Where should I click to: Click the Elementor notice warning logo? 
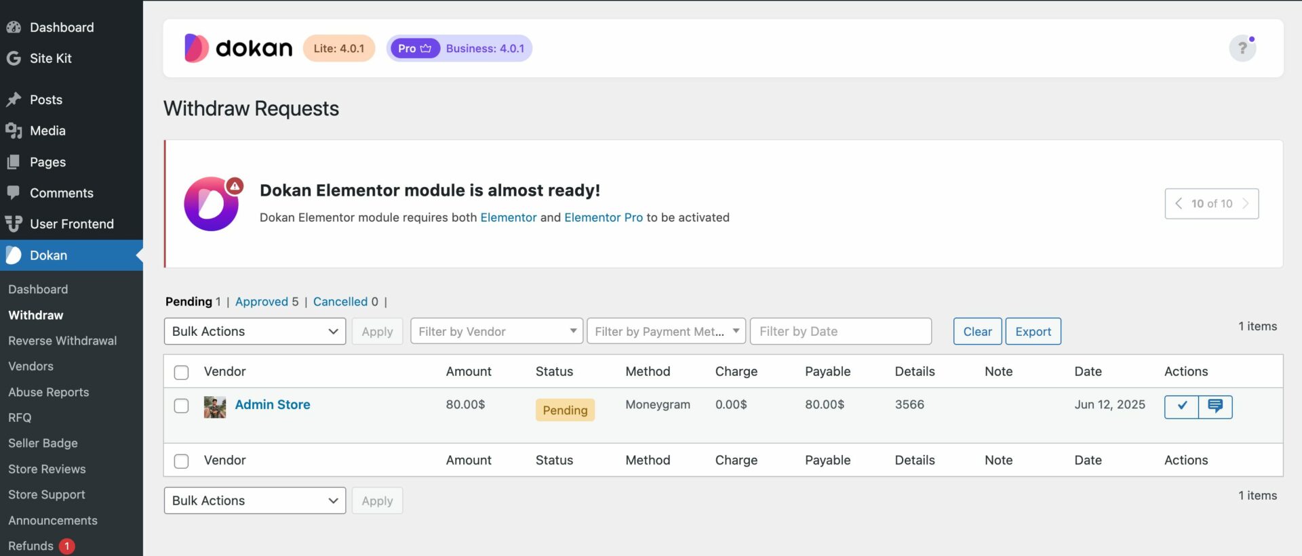212,203
